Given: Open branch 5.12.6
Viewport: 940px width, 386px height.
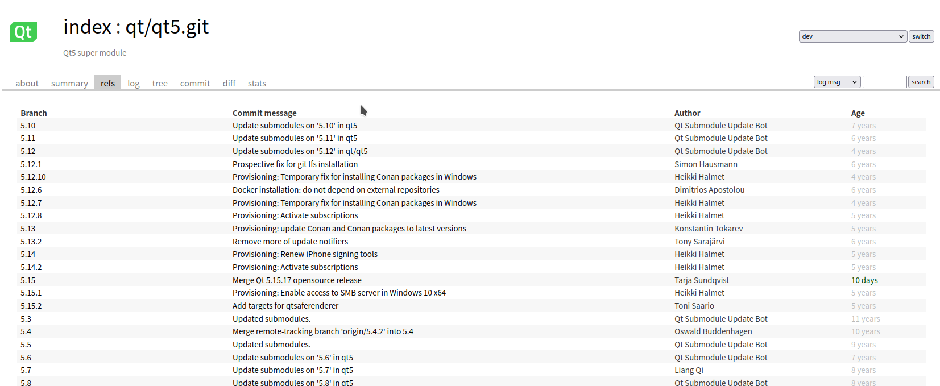Looking at the screenshot, I should 31,190.
